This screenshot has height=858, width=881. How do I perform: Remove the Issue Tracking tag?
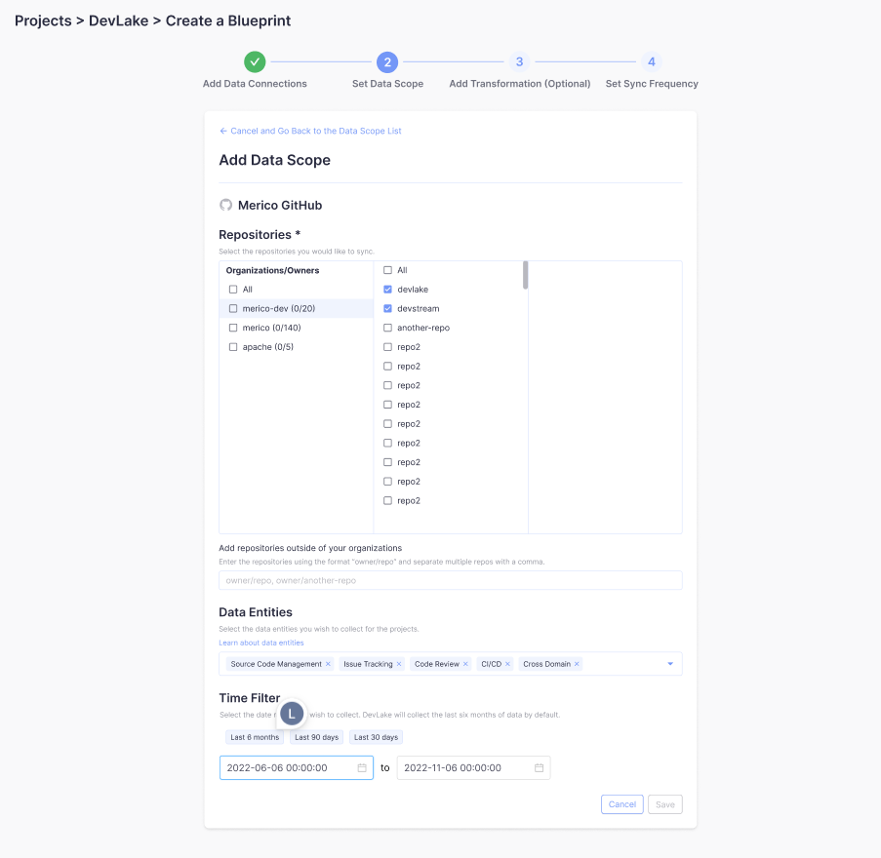pyautogui.click(x=399, y=664)
